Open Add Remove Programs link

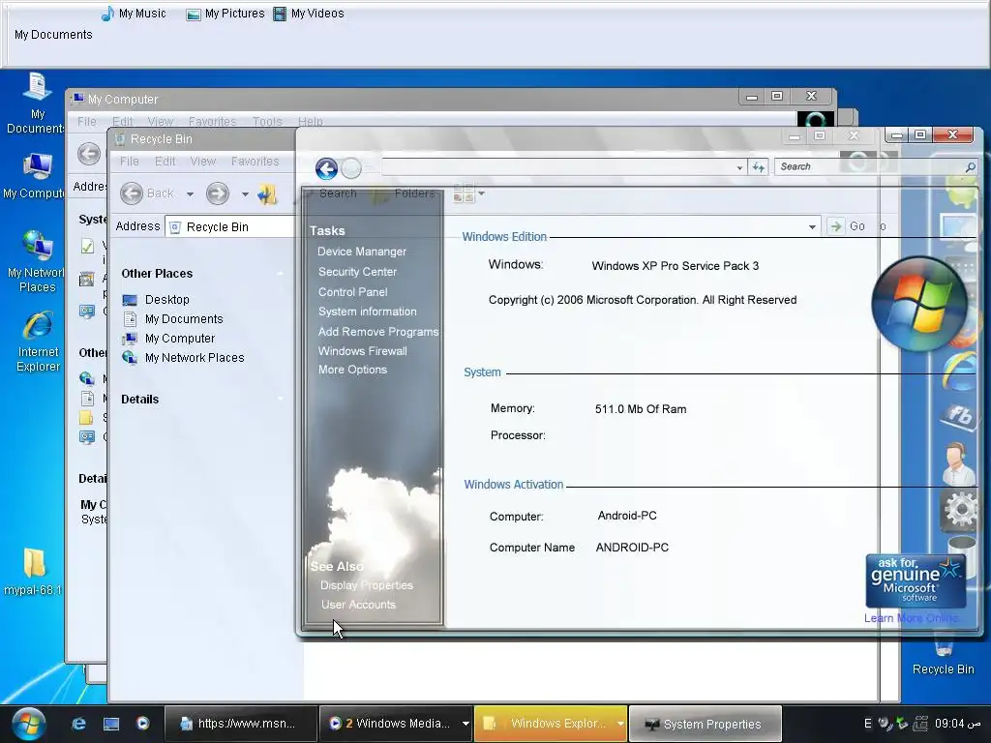[x=378, y=332]
